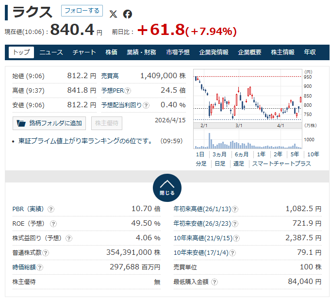Switch chart to 6ヵ月 range
This screenshot has height=298, width=330.
[242, 154]
